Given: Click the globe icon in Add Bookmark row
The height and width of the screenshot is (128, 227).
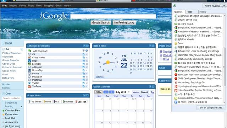Looking at the screenshot, I should click(x=87, y=50).
